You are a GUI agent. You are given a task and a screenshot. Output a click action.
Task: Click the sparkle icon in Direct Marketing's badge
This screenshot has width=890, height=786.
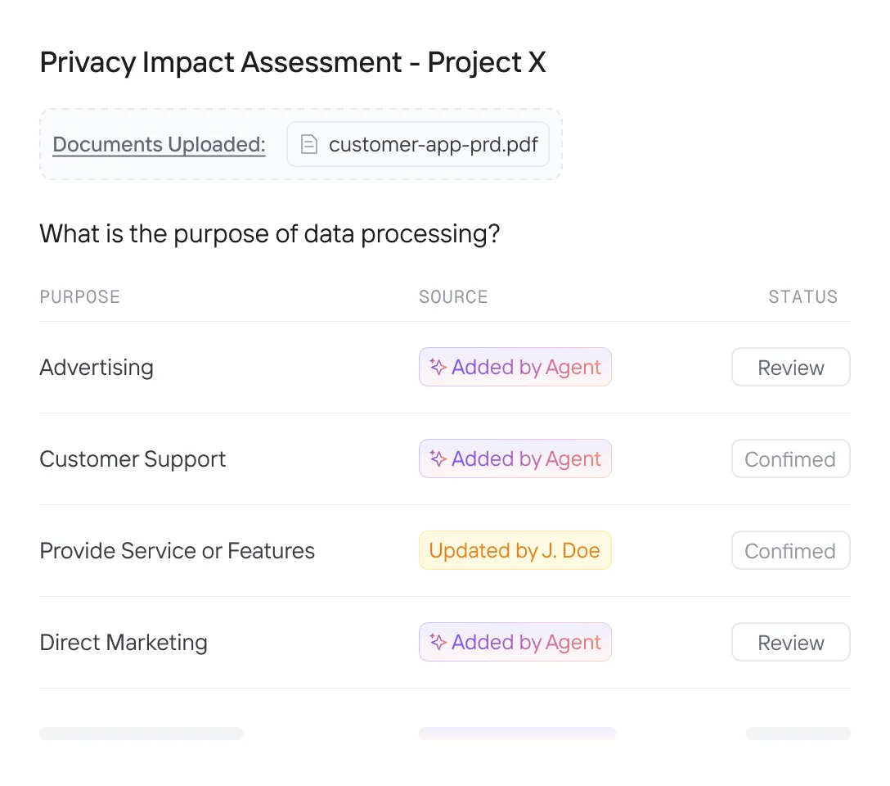pyautogui.click(x=438, y=642)
